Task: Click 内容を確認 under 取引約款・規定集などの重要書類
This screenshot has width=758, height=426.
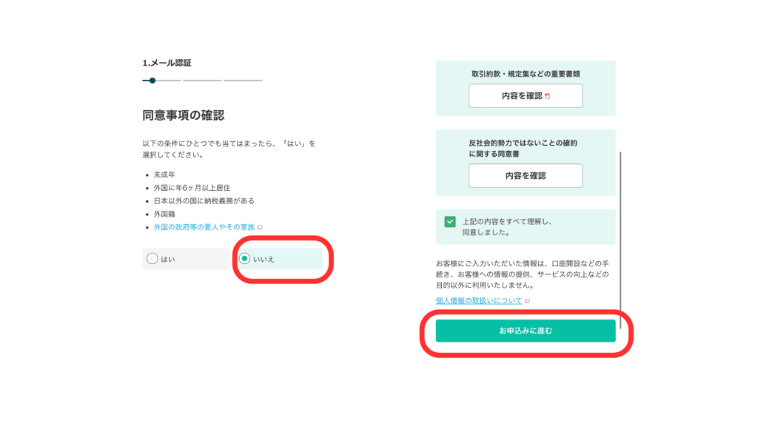Action: pyautogui.click(x=526, y=95)
